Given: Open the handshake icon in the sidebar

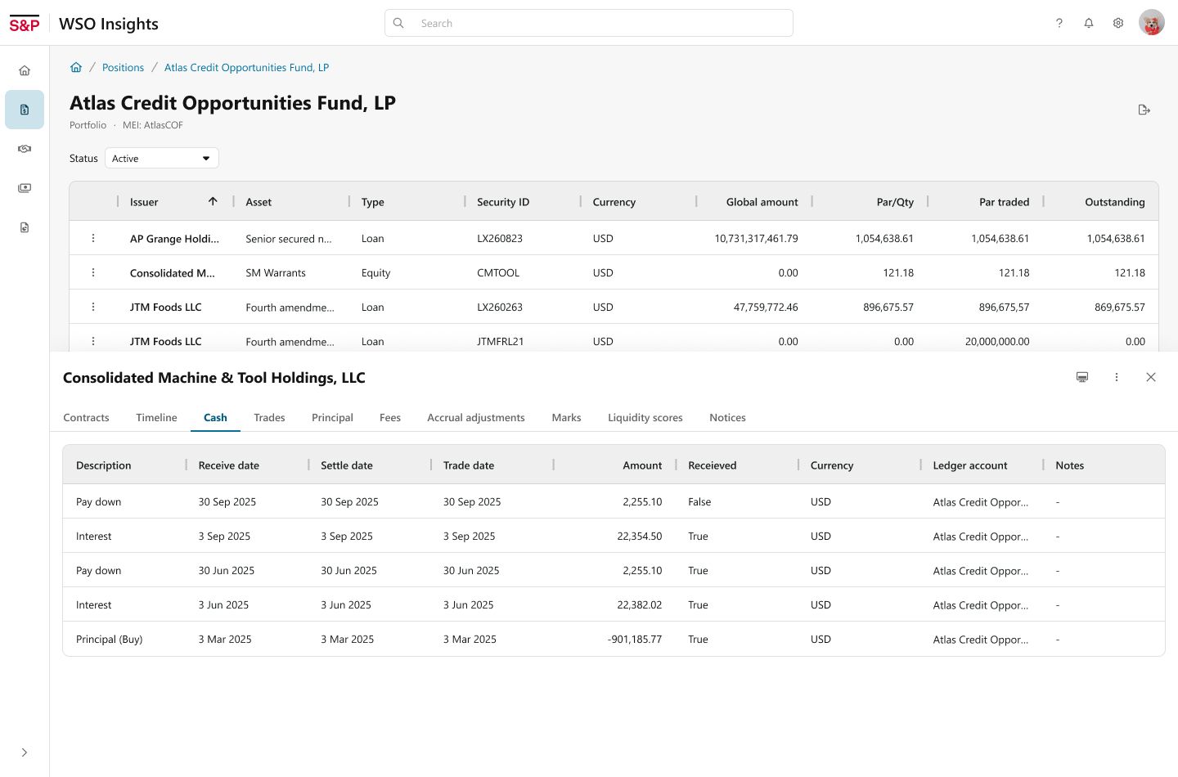Looking at the screenshot, I should coord(25,149).
